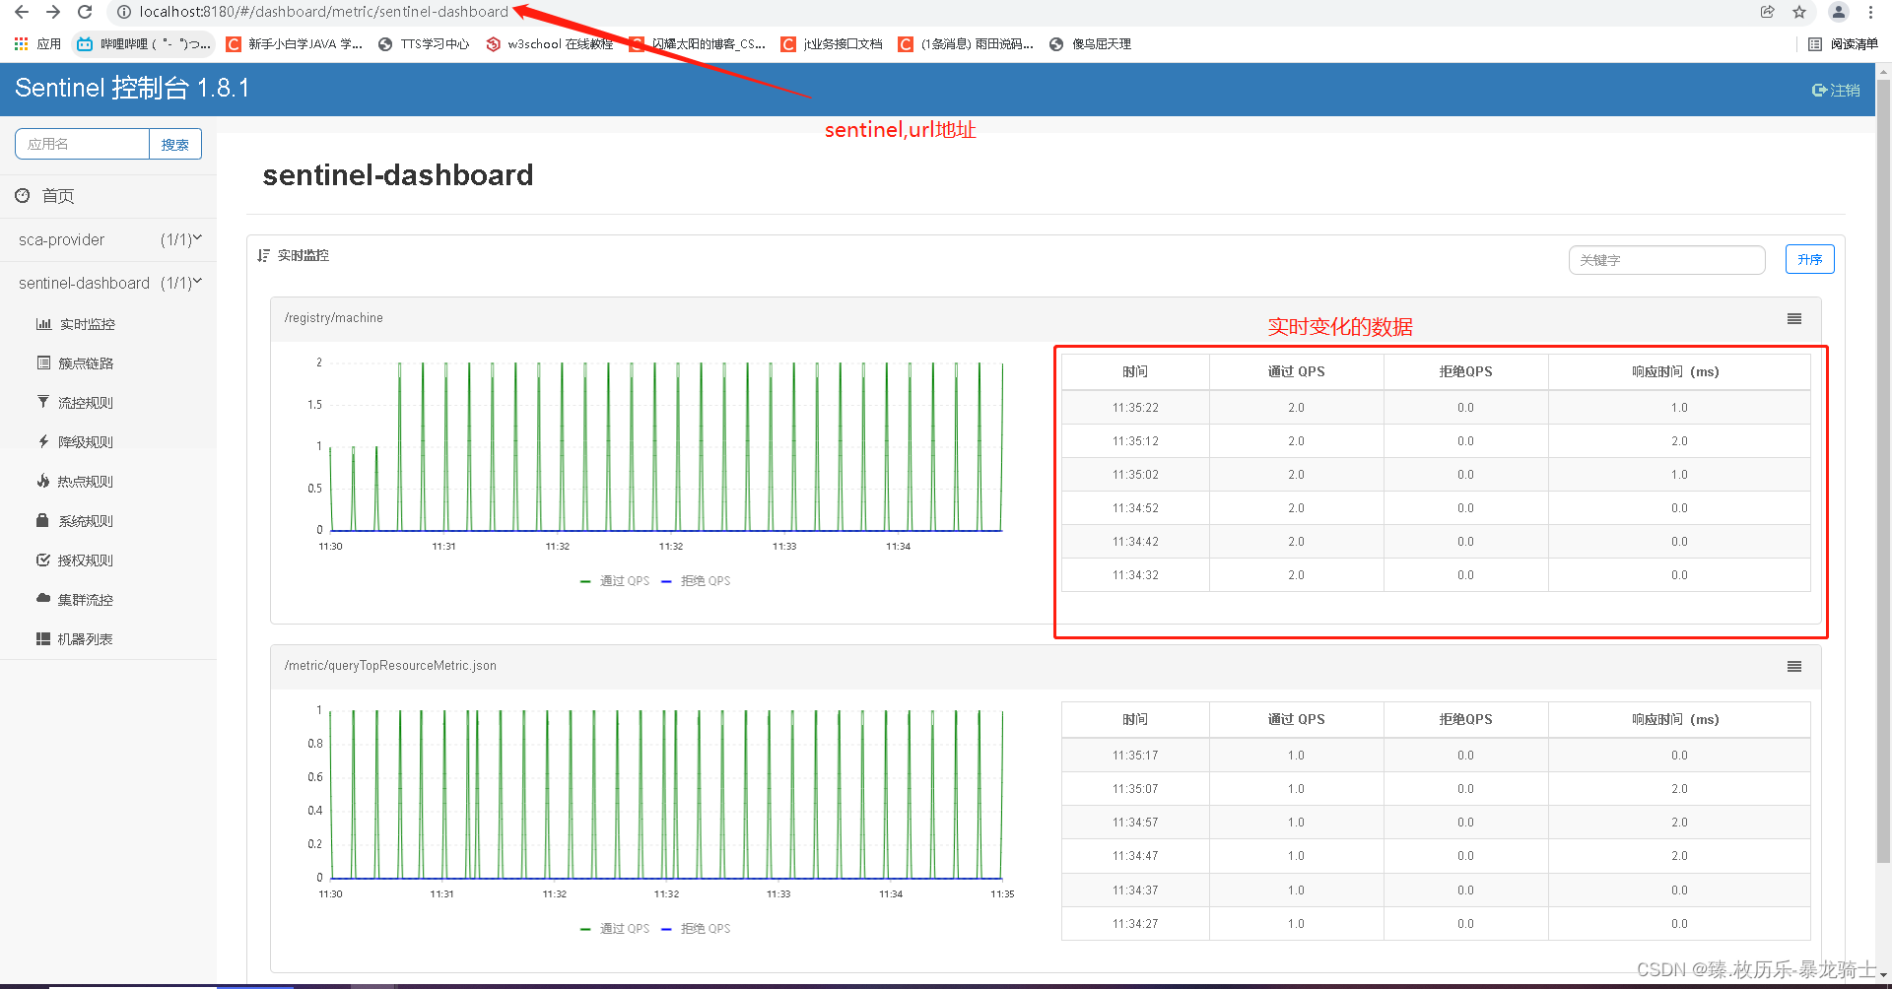Open site information icon in the address bar
This screenshot has width=1892, height=989.
124,12
